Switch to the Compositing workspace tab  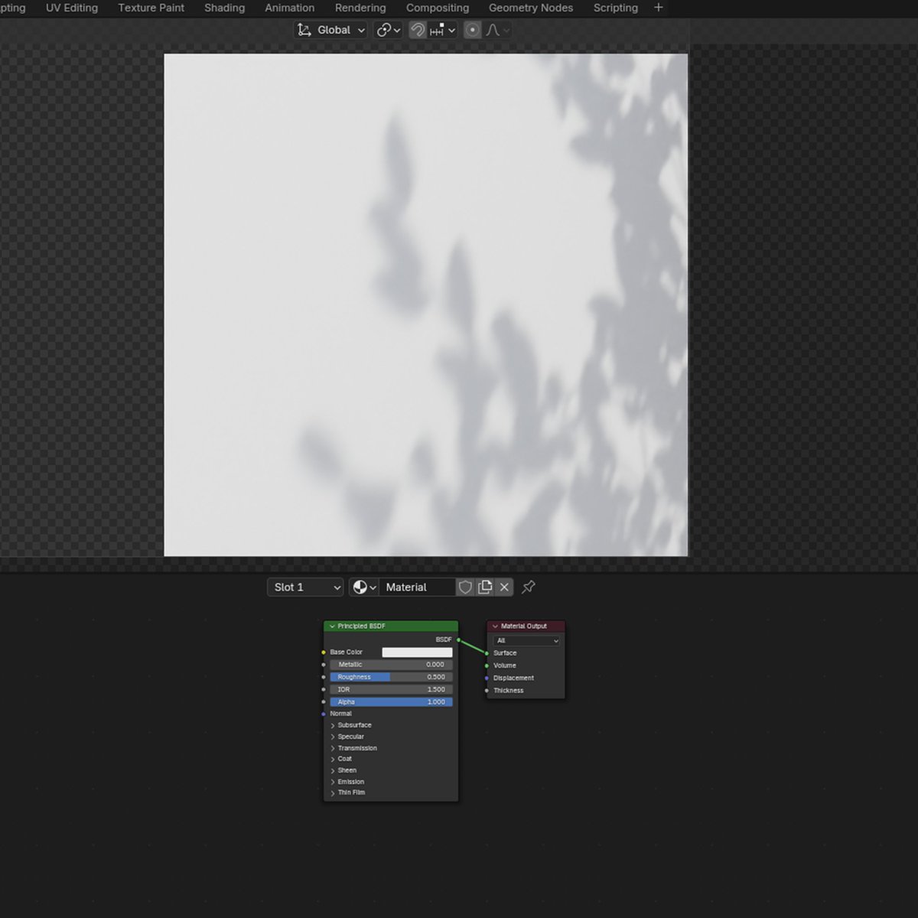[x=438, y=8]
